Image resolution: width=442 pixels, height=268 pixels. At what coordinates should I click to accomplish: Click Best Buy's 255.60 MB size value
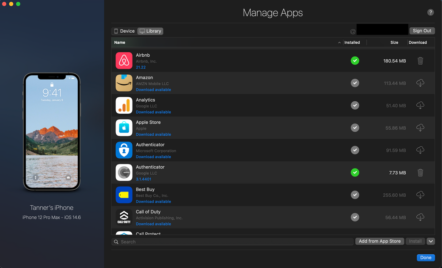pos(394,195)
